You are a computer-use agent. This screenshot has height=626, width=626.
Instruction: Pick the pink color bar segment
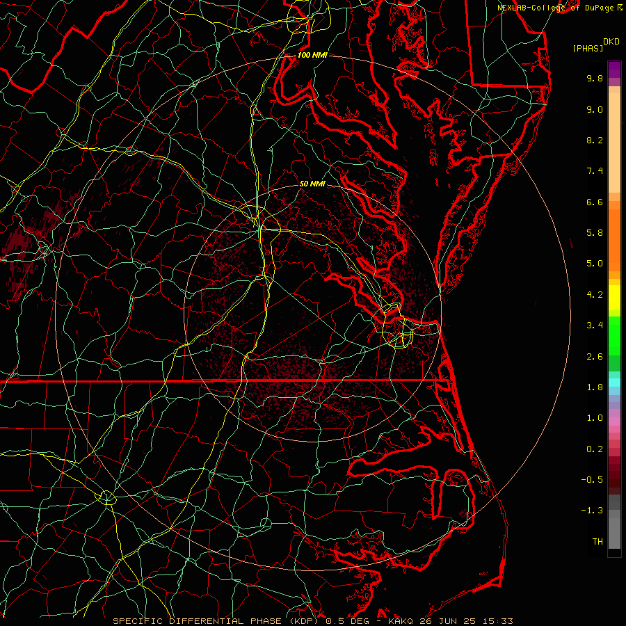(x=614, y=422)
